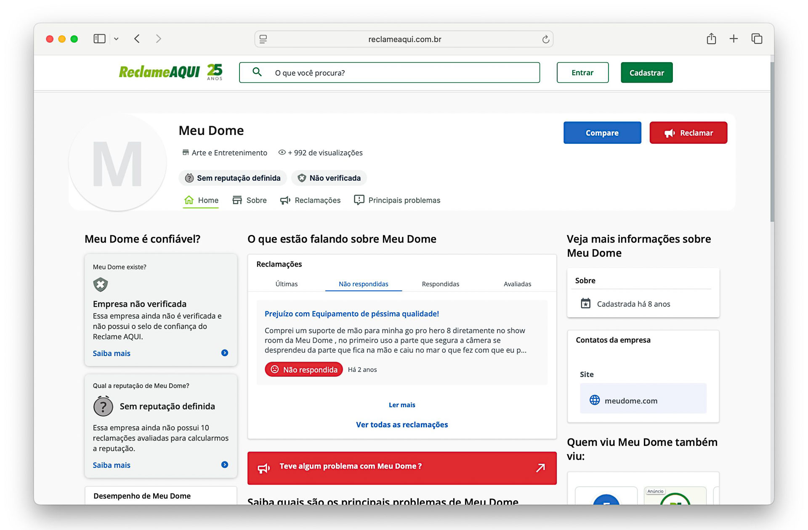Click the arrow icon on red banner

tap(541, 468)
